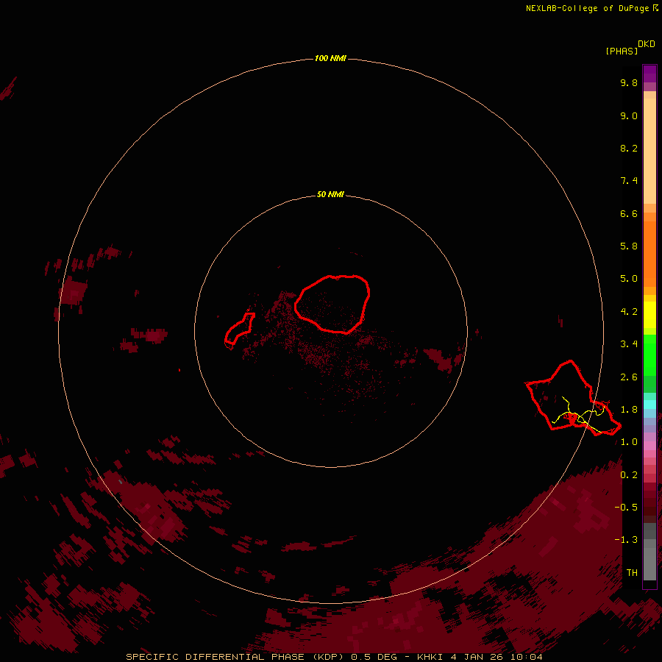This screenshot has width=662, height=662.
Task: Click the 50 NMI range ring label
Action: [x=330, y=194]
